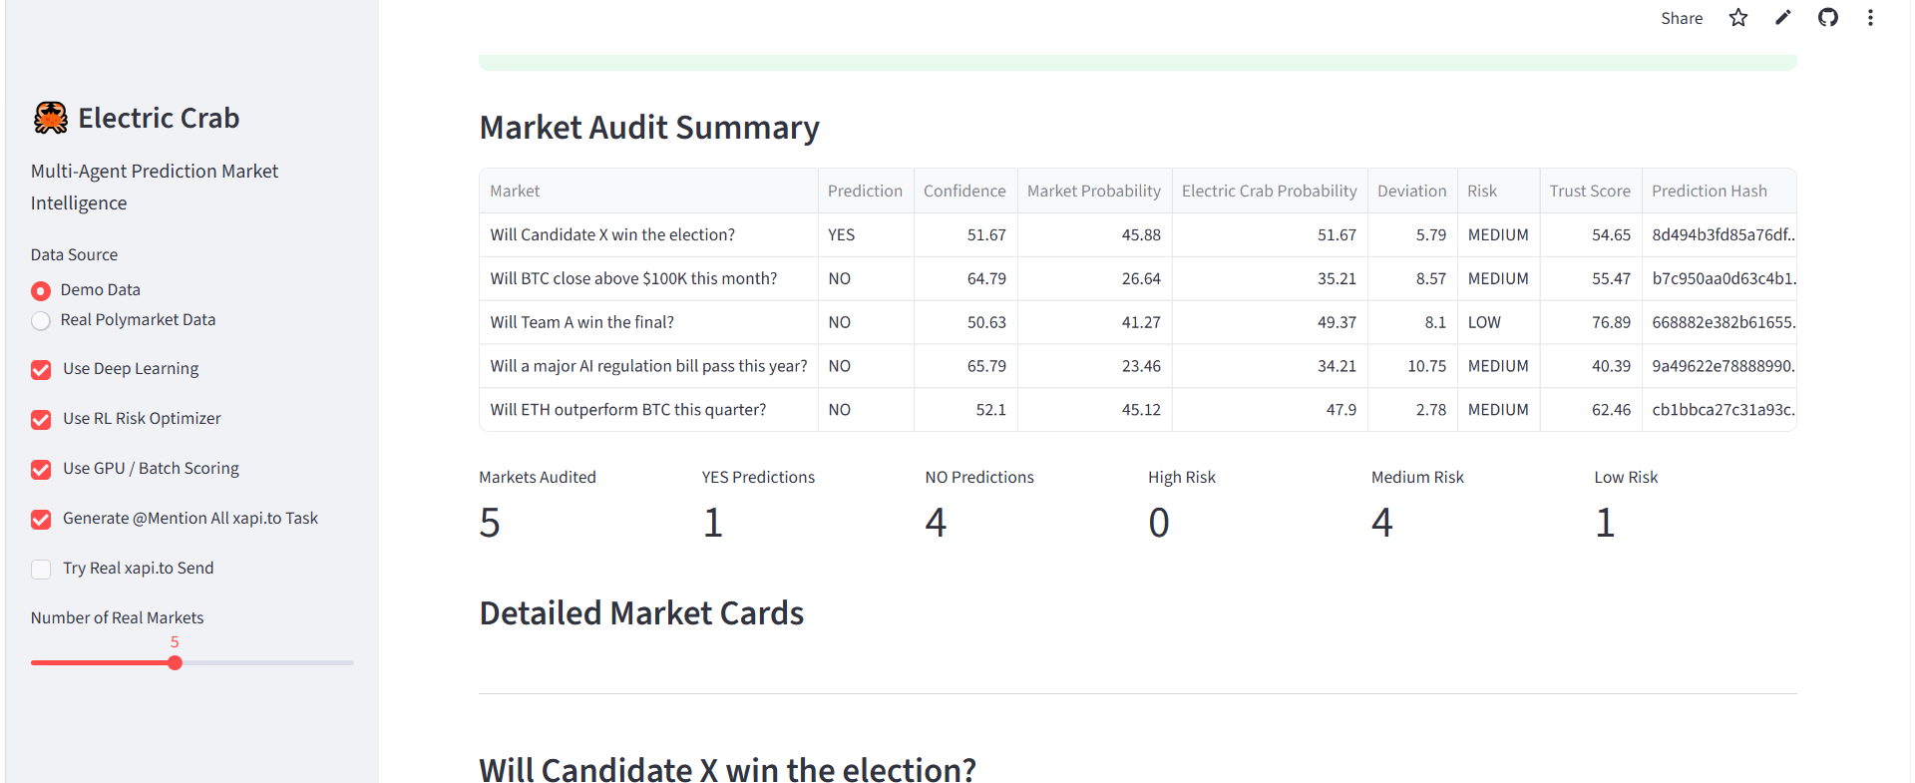The image size is (1915, 783).
Task: Sort by the Prediction column header
Action: point(866,191)
